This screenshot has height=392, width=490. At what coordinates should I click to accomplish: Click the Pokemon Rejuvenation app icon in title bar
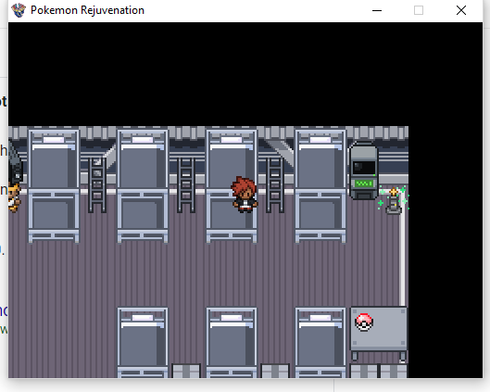pyautogui.click(x=19, y=10)
